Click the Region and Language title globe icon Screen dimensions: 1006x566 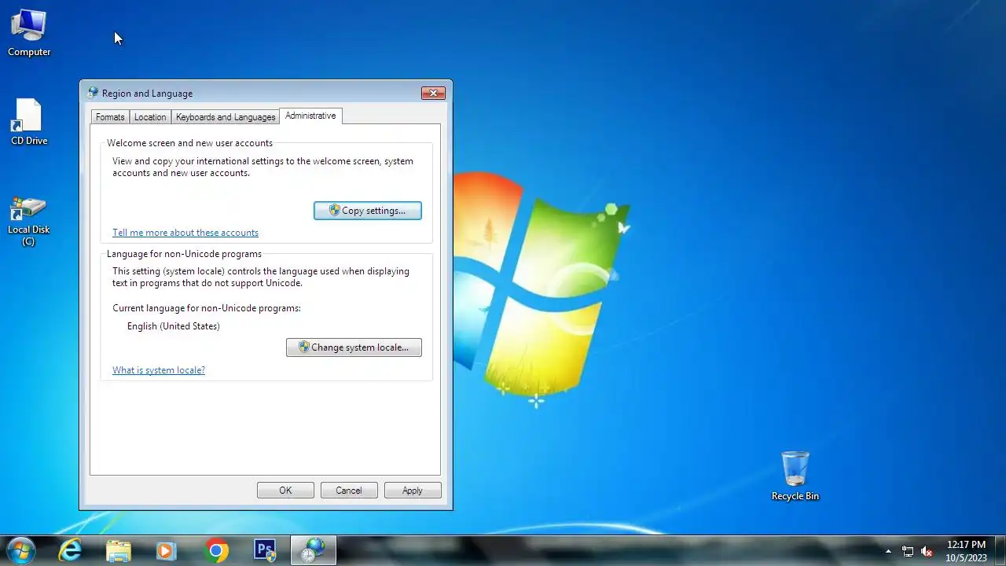pyautogui.click(x=94, y=93)
